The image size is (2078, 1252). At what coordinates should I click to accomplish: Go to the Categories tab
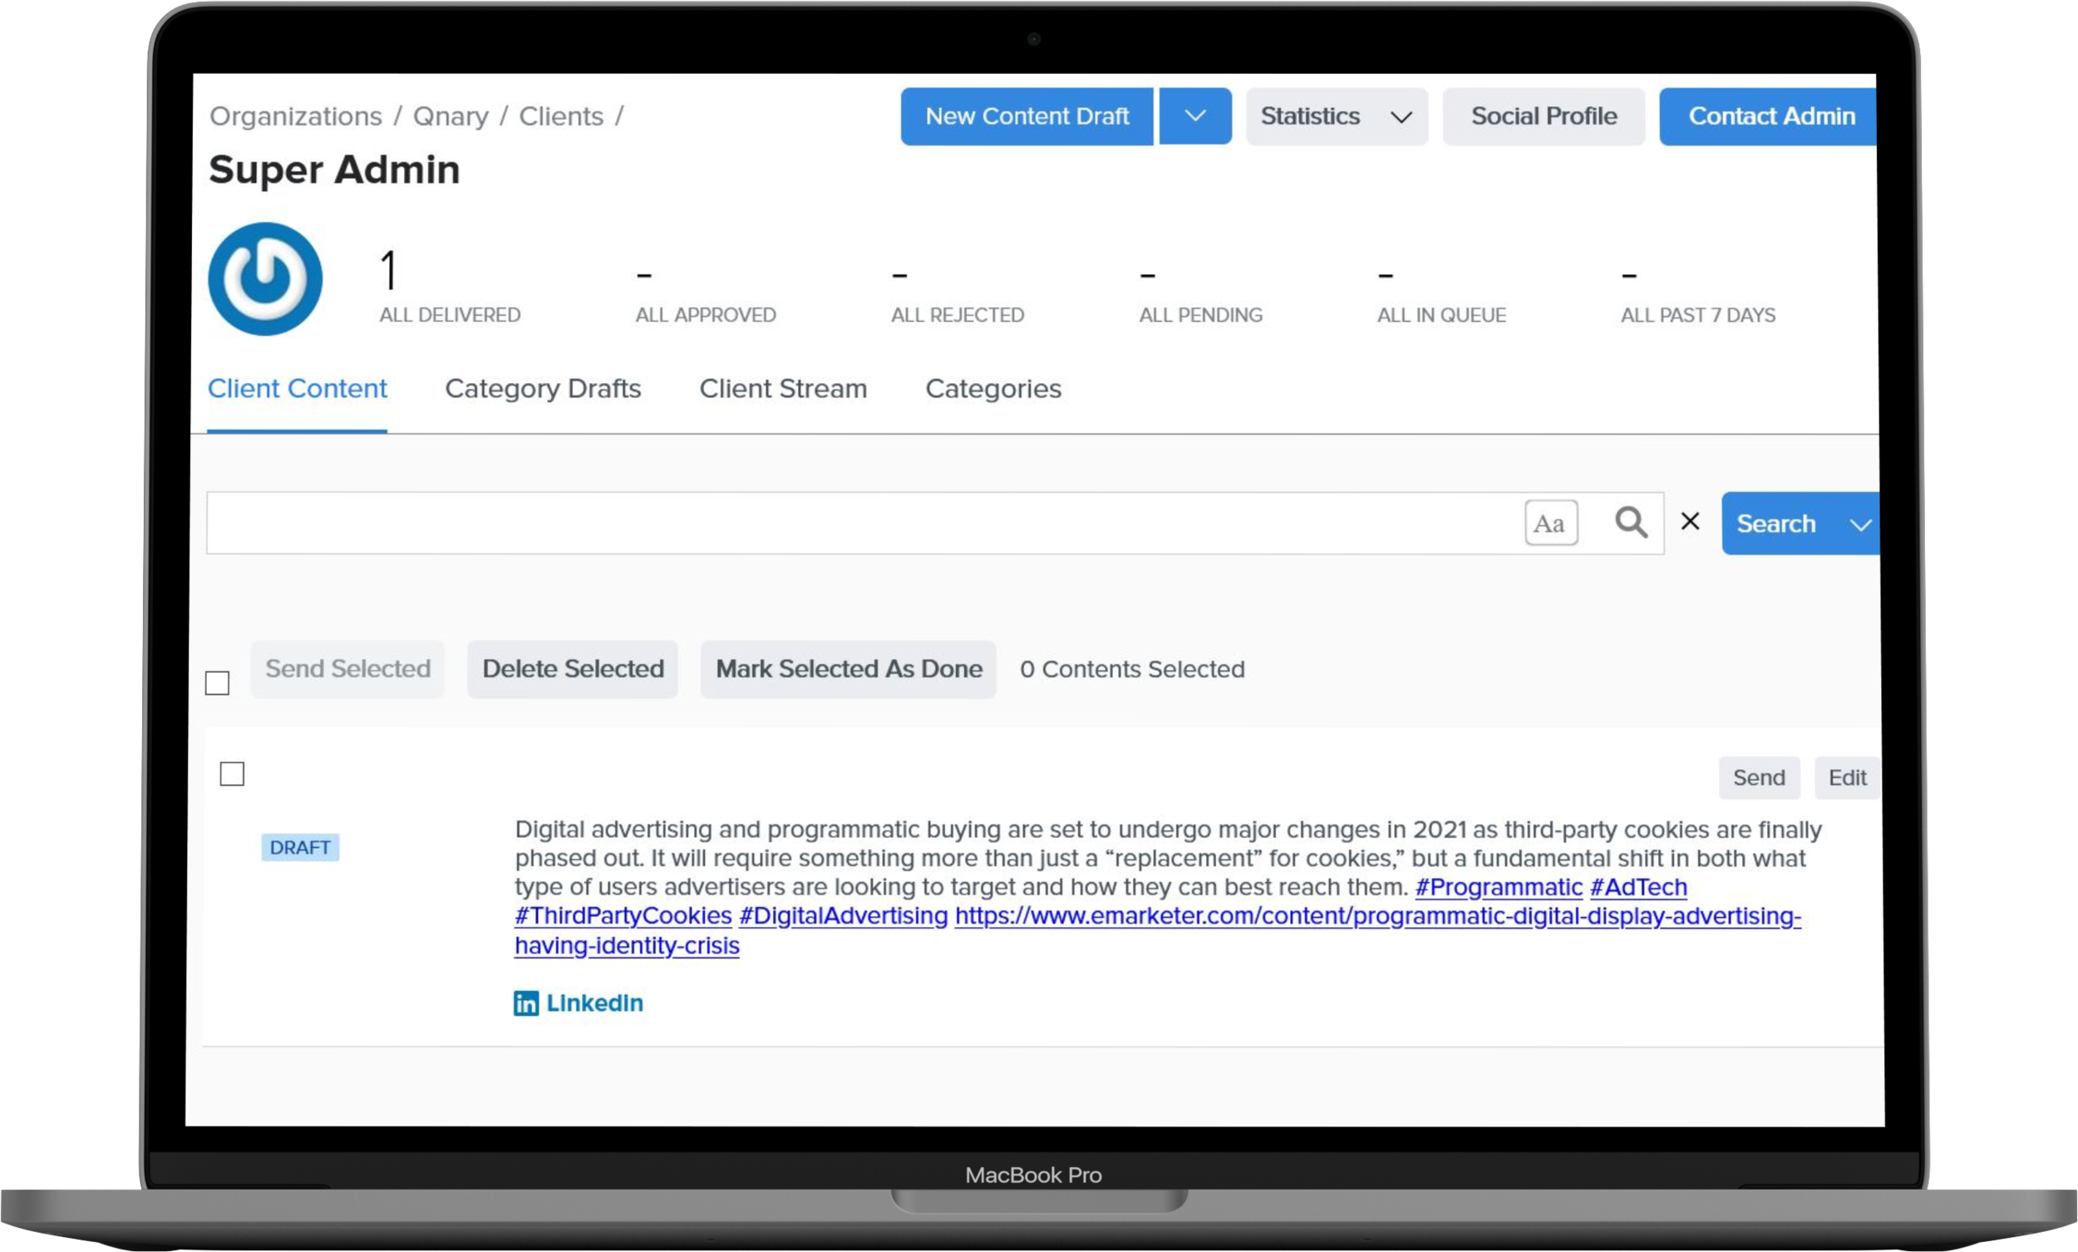click(992, 389)
